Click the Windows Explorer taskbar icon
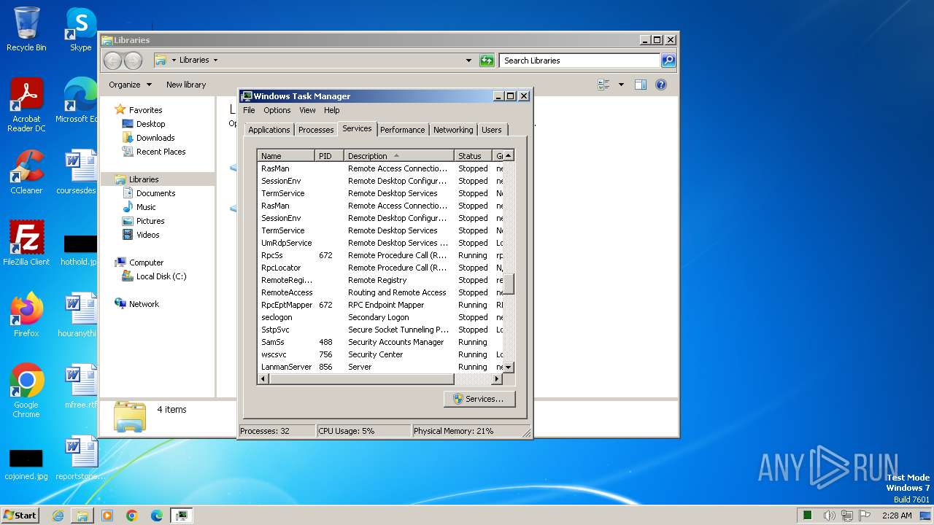This screenshot has width=934, height=525. coord(82,516)
